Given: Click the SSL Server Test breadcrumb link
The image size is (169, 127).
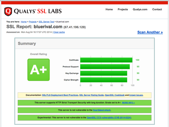Looking at the screenshot, I should coord(46,22).
